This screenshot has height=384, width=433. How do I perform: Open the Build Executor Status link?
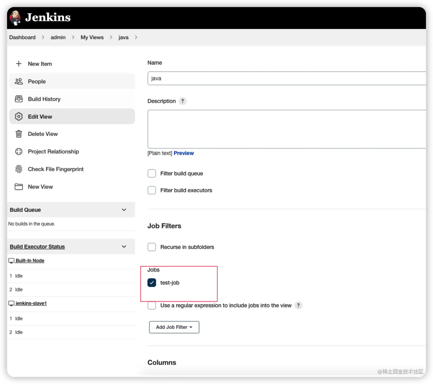37,247
